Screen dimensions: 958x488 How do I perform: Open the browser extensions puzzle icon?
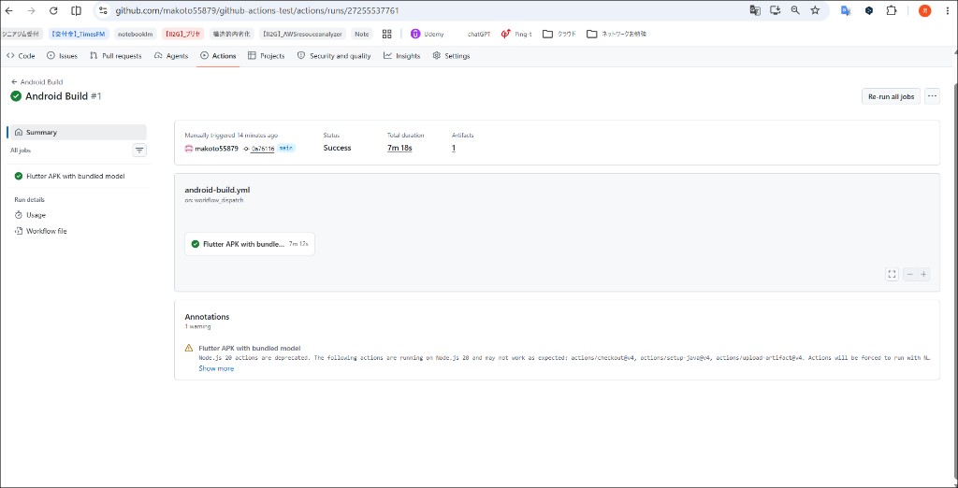point(892,10)
